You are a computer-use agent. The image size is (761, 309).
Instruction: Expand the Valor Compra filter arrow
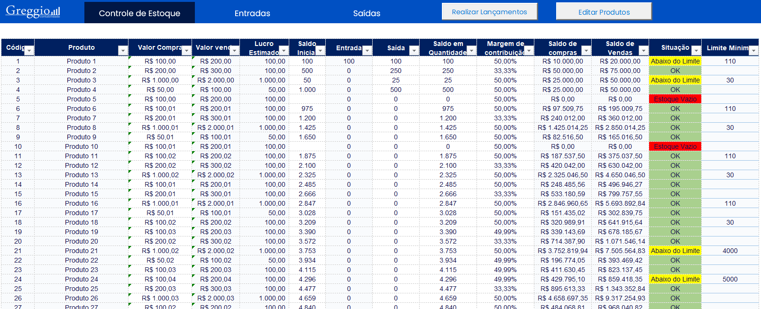point(186,51)
